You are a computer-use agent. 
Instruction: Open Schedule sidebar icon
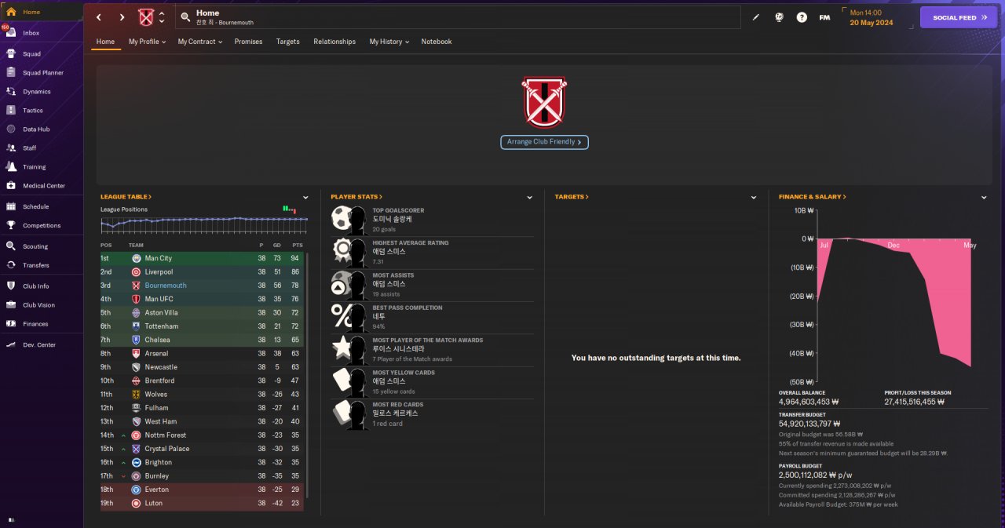coord(11,207)
